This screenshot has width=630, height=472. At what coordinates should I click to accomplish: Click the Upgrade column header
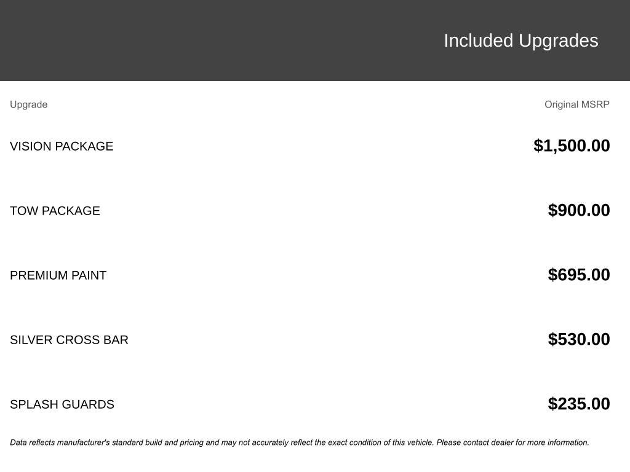28,104
